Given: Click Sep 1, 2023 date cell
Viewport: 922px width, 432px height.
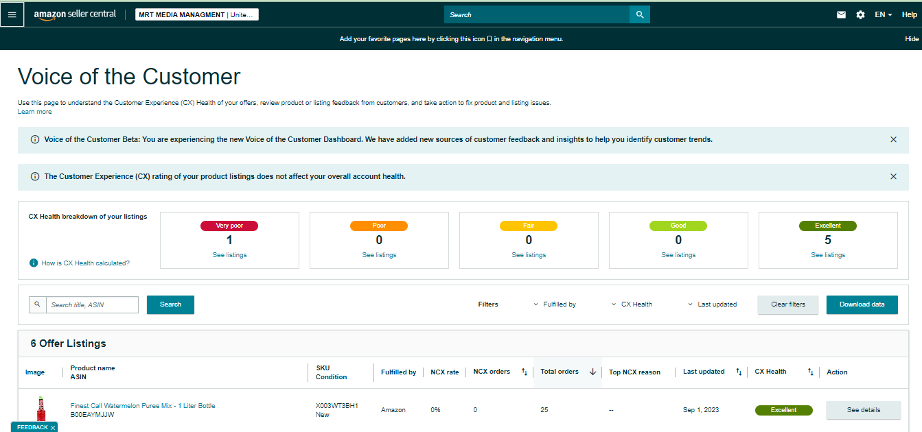Looking at the screenshot, I should tap(701, 410).
